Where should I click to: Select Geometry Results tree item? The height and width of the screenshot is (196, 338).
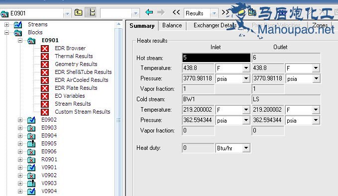click(x=76, y=64)
